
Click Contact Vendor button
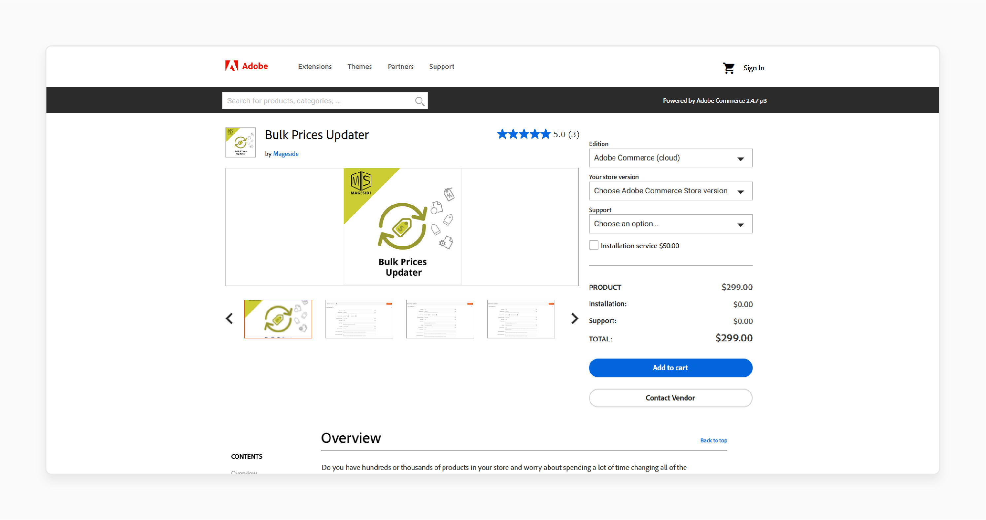(670, 398)
